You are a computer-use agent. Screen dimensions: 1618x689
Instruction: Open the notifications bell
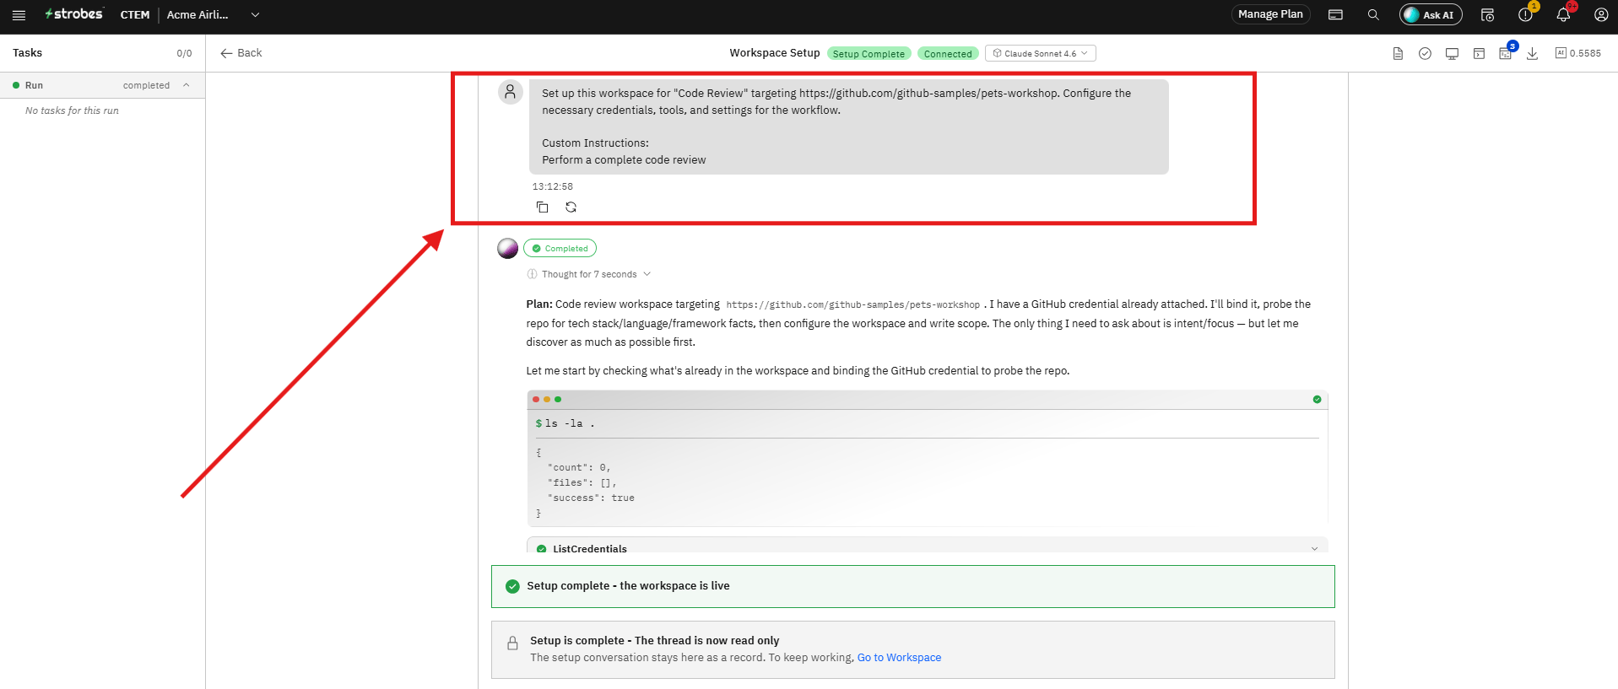[1563, 15]
